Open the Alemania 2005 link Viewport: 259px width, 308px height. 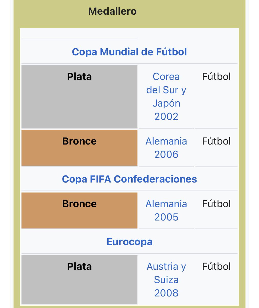pos(166,210)
